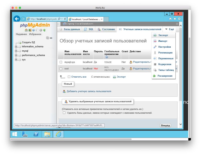The height and width of the screenshot is (155, 201).
Task: Click the sys database cylinder icon
Action: click(x=20, y=60)
